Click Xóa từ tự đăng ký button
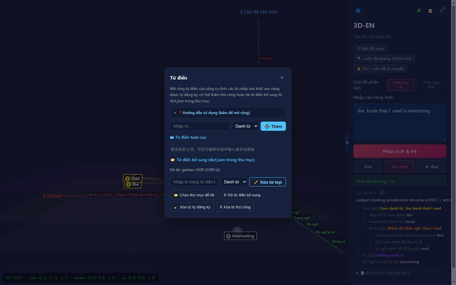456x285 pixels. pos(192,207)
